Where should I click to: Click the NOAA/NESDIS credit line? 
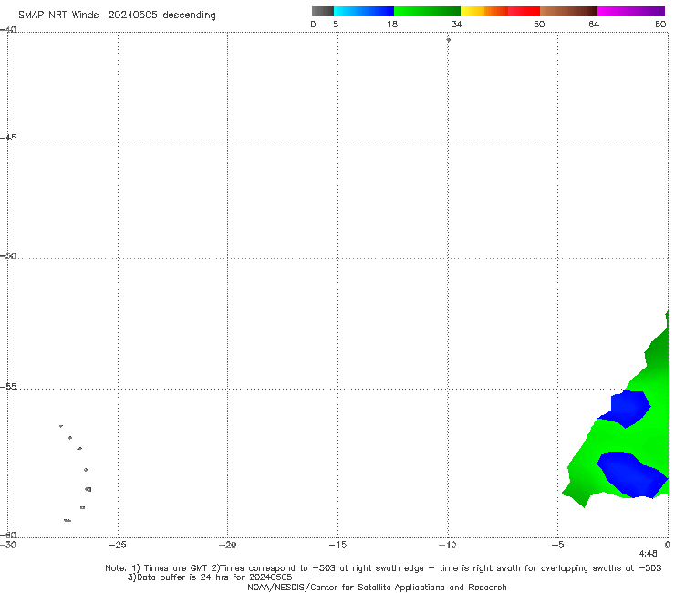(x=377, y=587)
